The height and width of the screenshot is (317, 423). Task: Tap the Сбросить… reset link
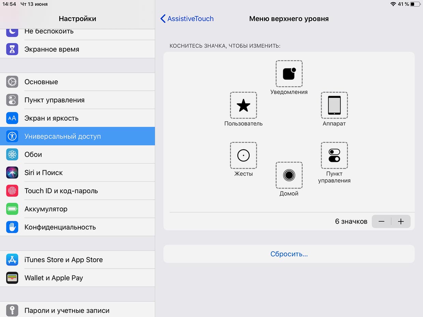(x=289, y=254)
